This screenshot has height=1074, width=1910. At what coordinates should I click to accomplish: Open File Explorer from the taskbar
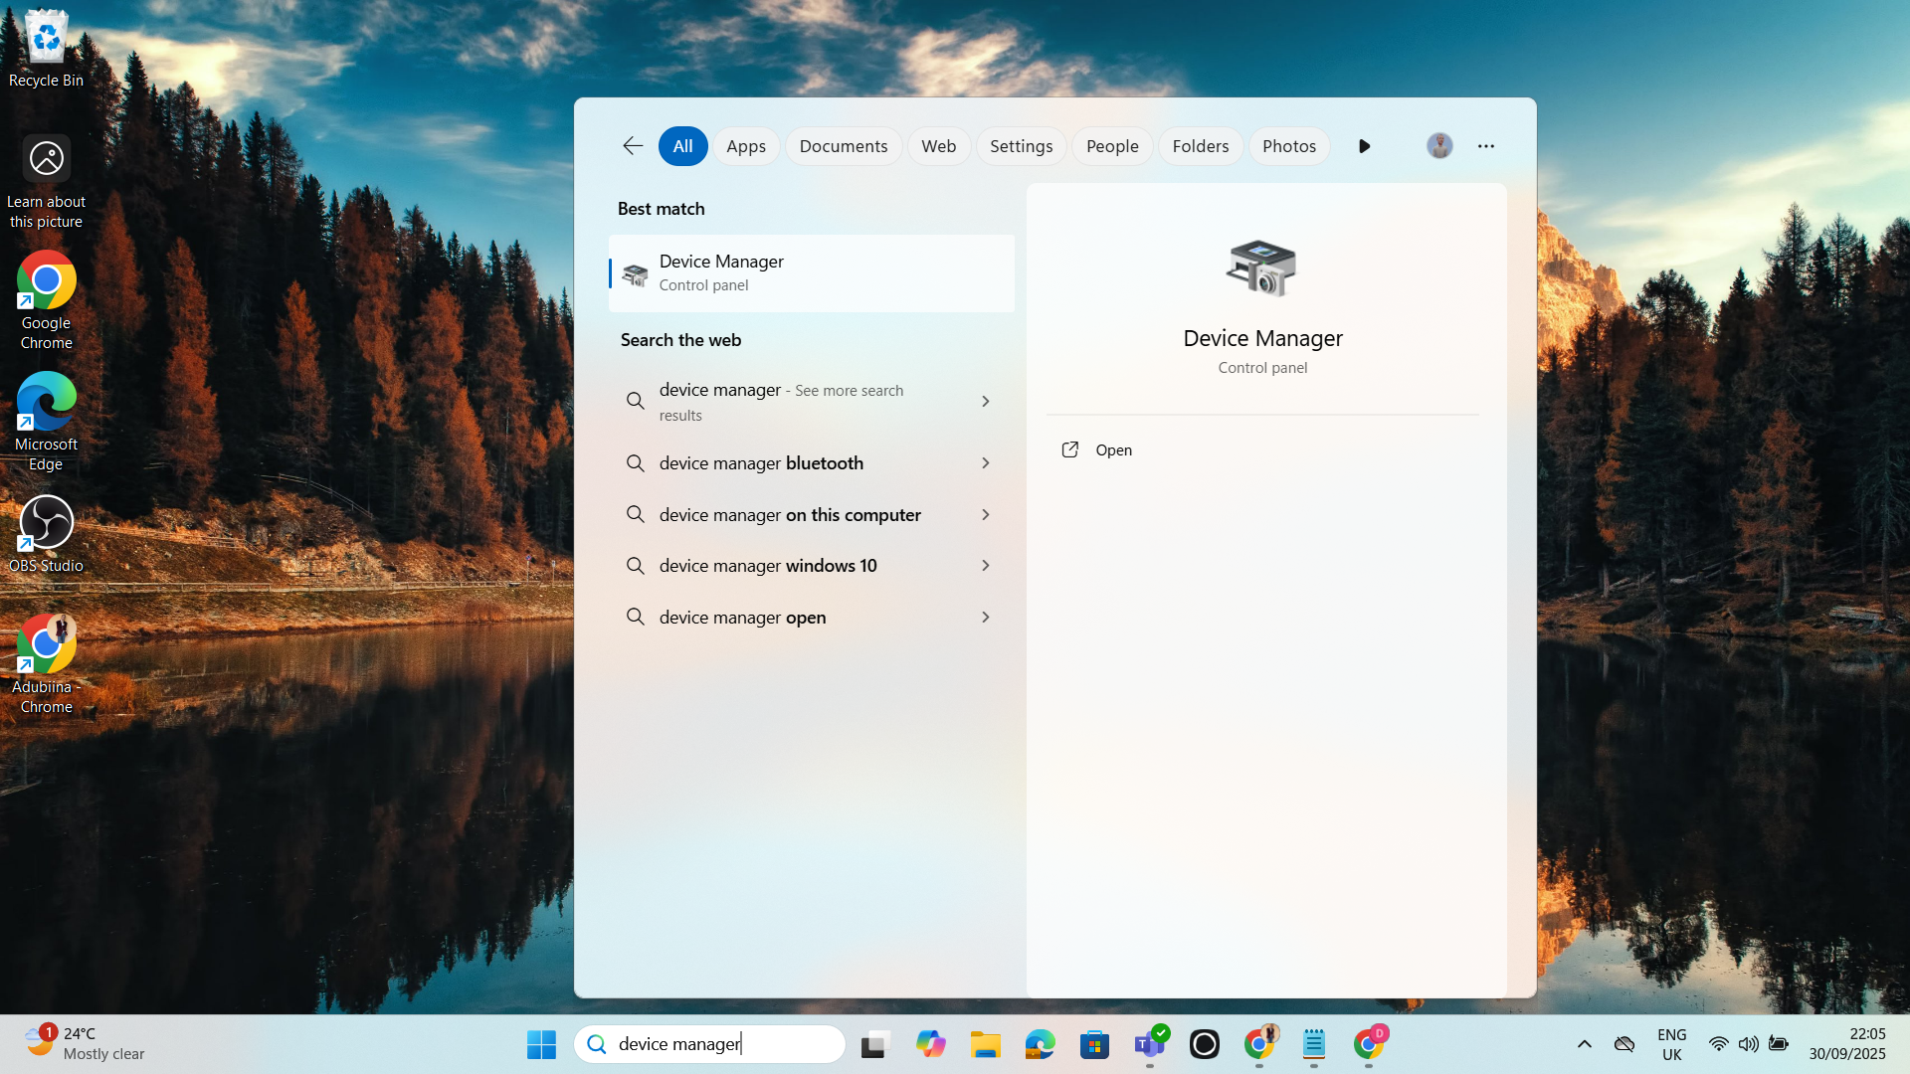(x=985, y=1044)
